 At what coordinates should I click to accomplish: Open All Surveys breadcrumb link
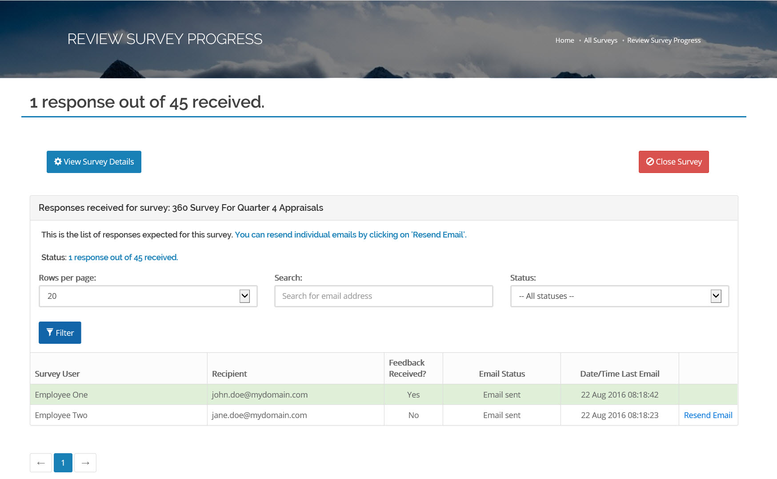click(x=600, y=40)
